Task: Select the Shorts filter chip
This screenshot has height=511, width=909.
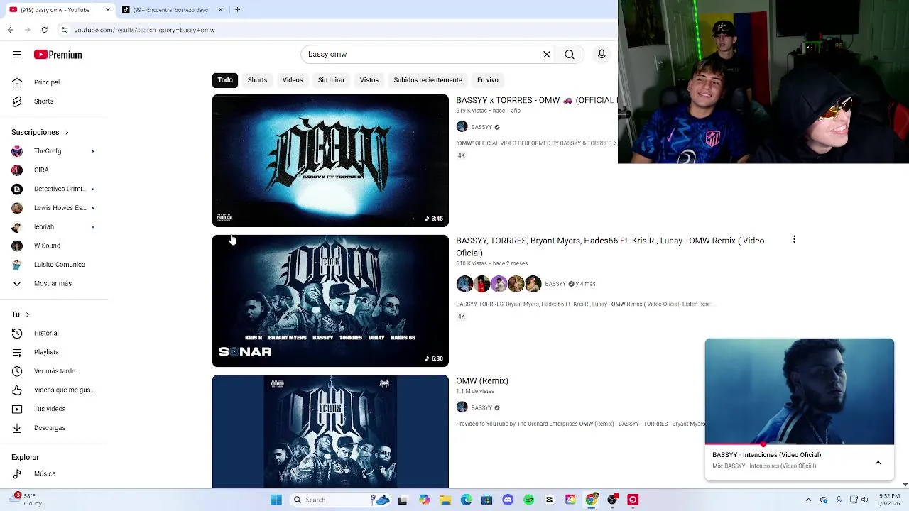Action: [x=257, y=80]
